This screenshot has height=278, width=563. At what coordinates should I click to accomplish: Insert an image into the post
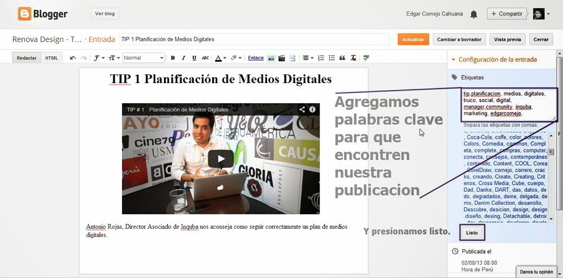click(271, 58)
